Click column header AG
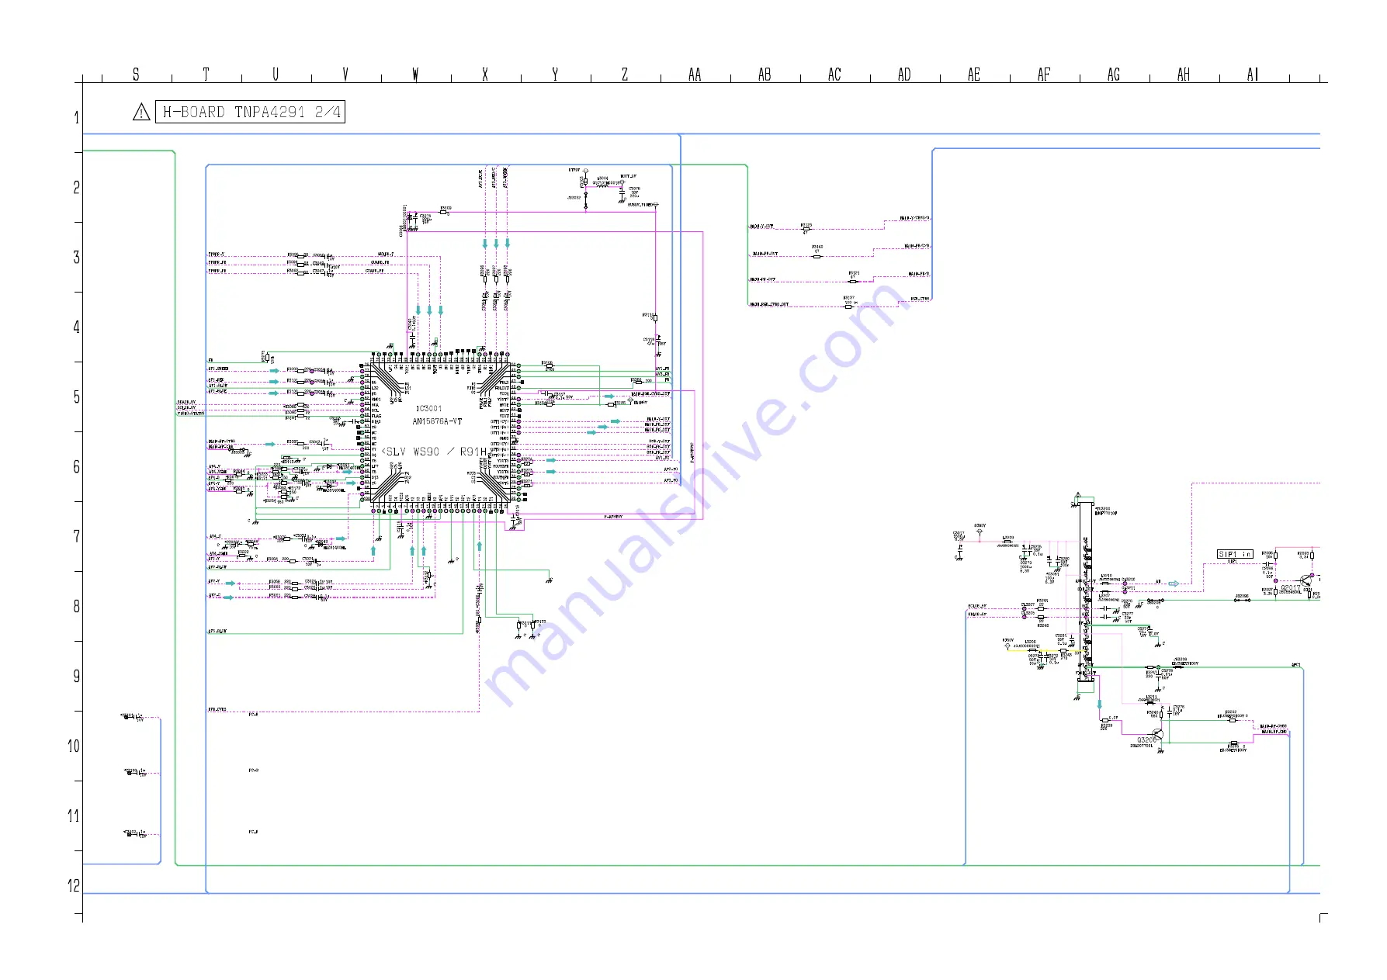Image resolution: width=1387 pixels, height=980 pixels. point(1114,74)
